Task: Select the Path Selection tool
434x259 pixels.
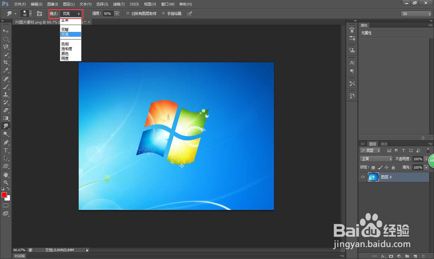Action: pos(6,158)
